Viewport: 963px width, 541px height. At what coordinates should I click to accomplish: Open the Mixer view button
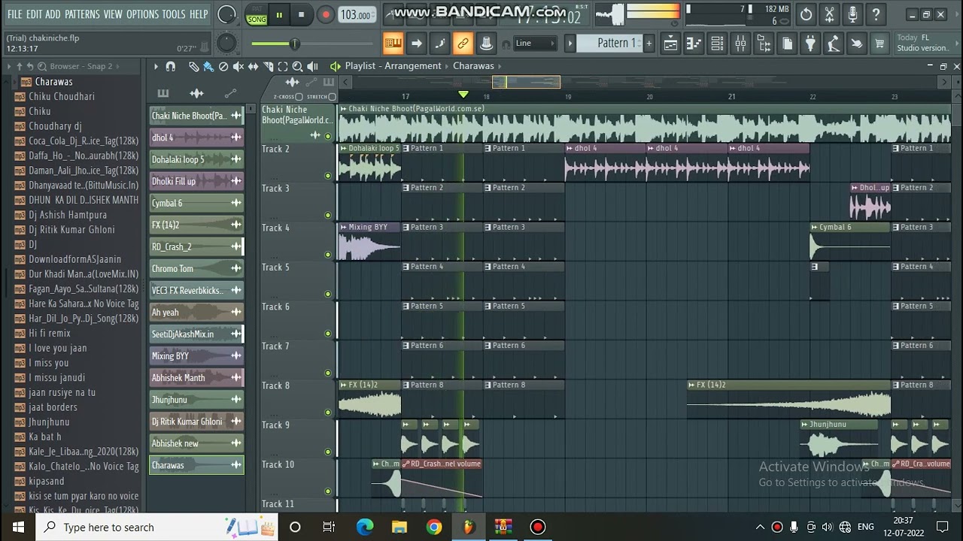[740, 44]
